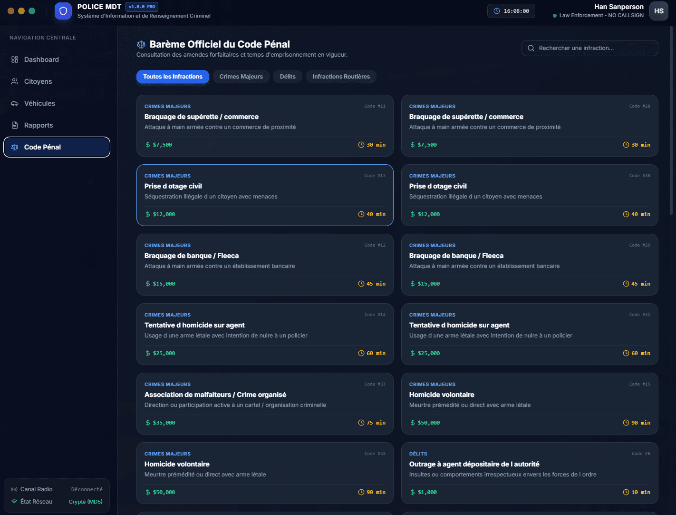
Task: Click the Rapports document icon
Action: click(x=15, y=125)
